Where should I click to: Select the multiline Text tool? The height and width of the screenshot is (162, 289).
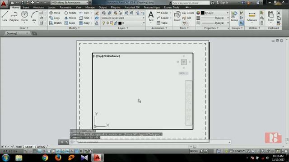151,16
